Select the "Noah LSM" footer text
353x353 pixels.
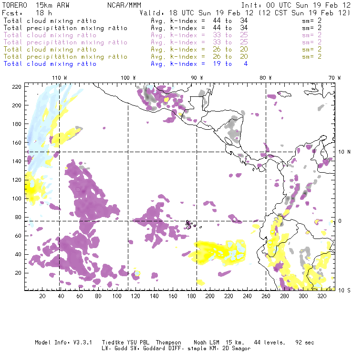pos(207,343)
